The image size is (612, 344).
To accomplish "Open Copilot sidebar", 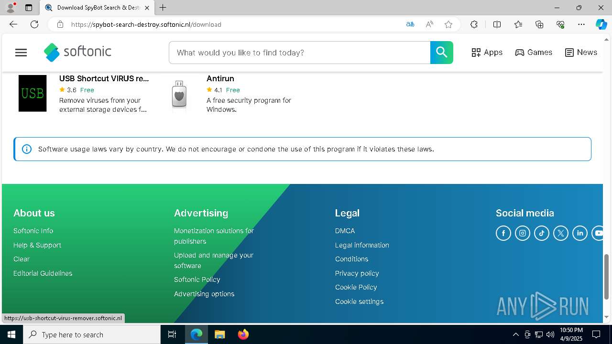I will point(601,24).
